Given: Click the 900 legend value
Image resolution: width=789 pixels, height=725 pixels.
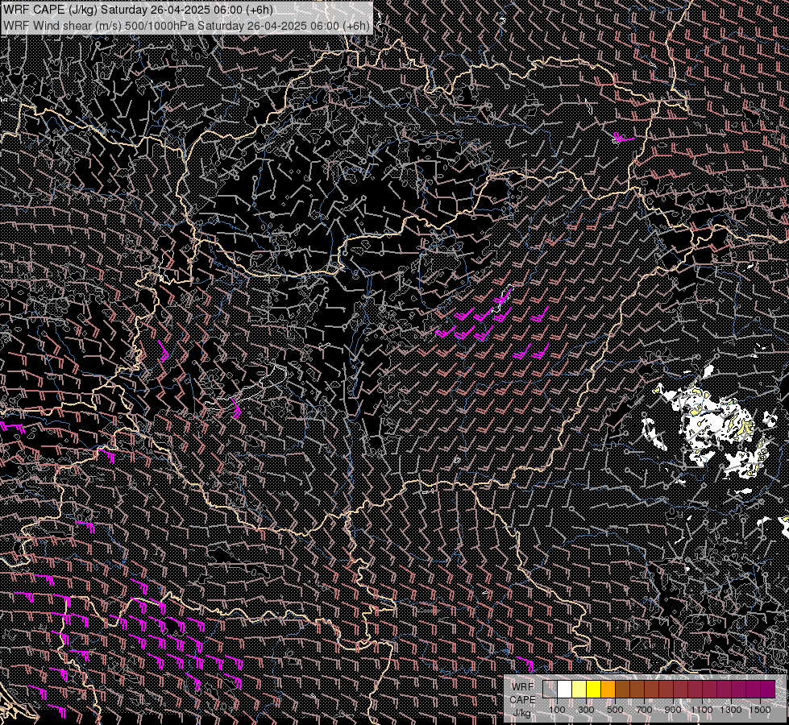Looking at the screenshot, I should (x=673, y=710).
